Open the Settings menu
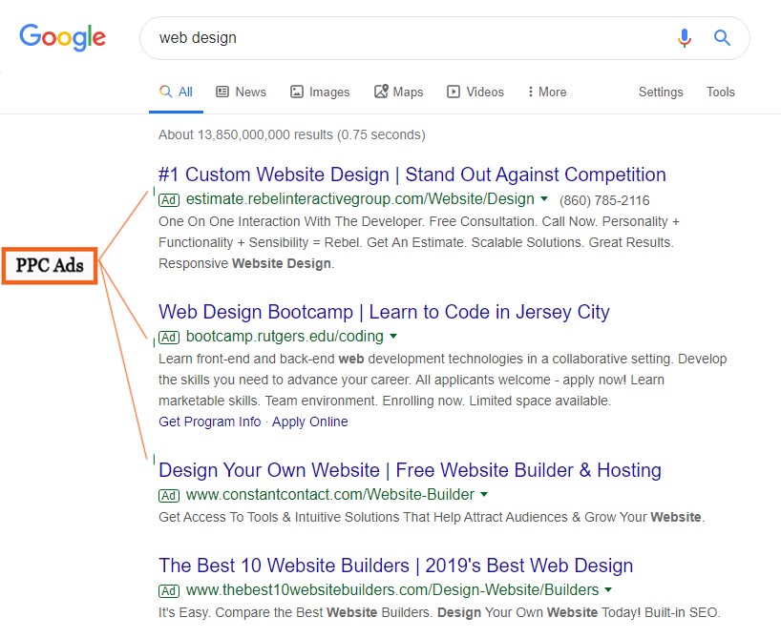The height and width of the screenshot is (638, 781). 661,93
